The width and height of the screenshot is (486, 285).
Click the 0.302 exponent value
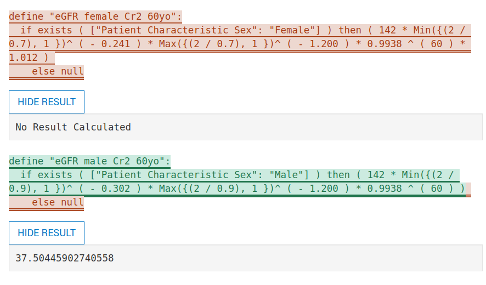click(116, 189)
